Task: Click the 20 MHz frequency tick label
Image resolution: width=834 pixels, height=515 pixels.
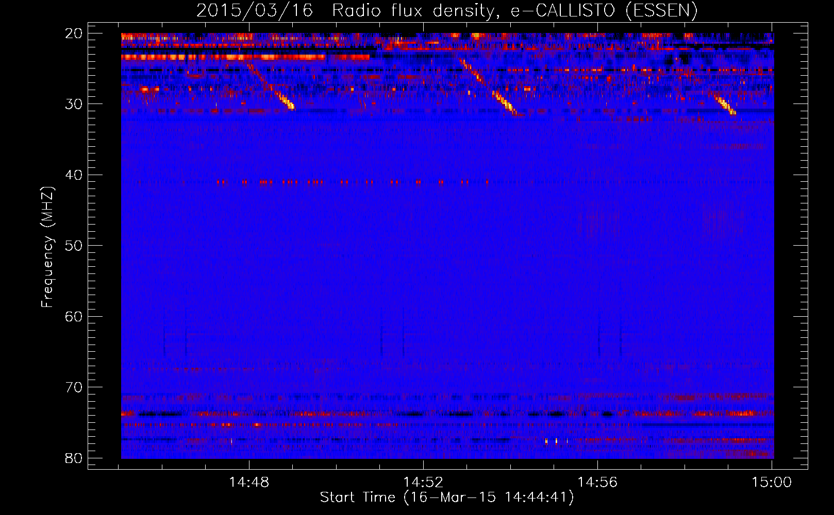Action: 74,33
